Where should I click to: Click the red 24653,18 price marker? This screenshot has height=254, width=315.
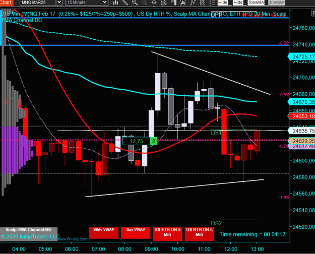point(302,116)
